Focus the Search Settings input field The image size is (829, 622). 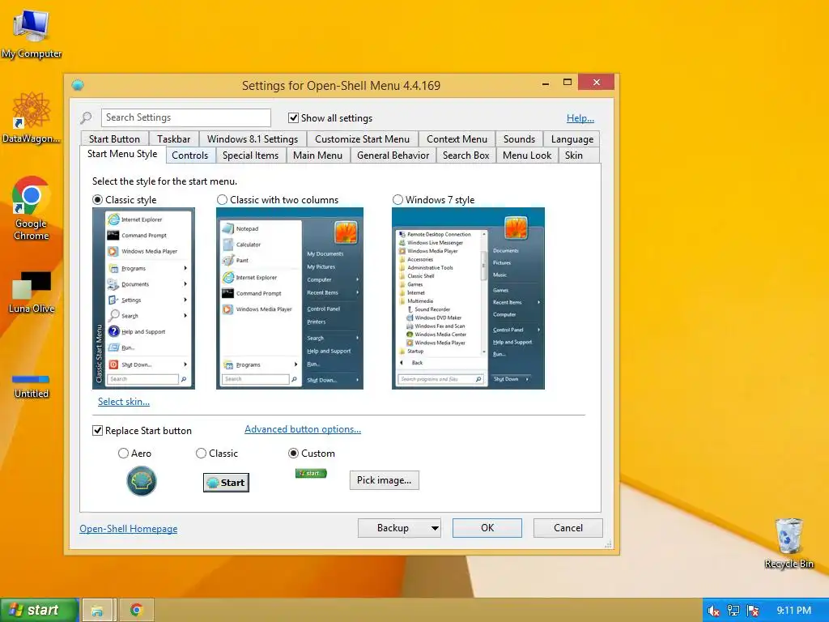[185, 117]
